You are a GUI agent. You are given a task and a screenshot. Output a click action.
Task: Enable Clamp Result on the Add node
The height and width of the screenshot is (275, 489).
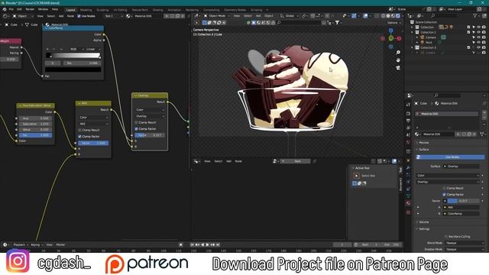point(79,130)
